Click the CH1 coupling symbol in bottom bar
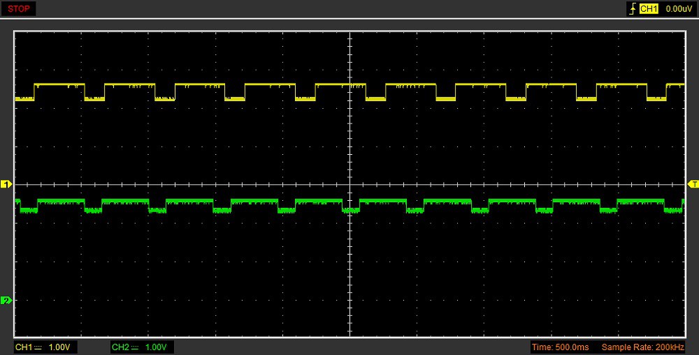The image size is (699, 355). pos(39,347)
